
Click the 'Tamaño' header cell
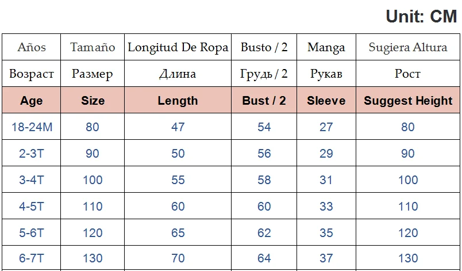click(93, 47)
